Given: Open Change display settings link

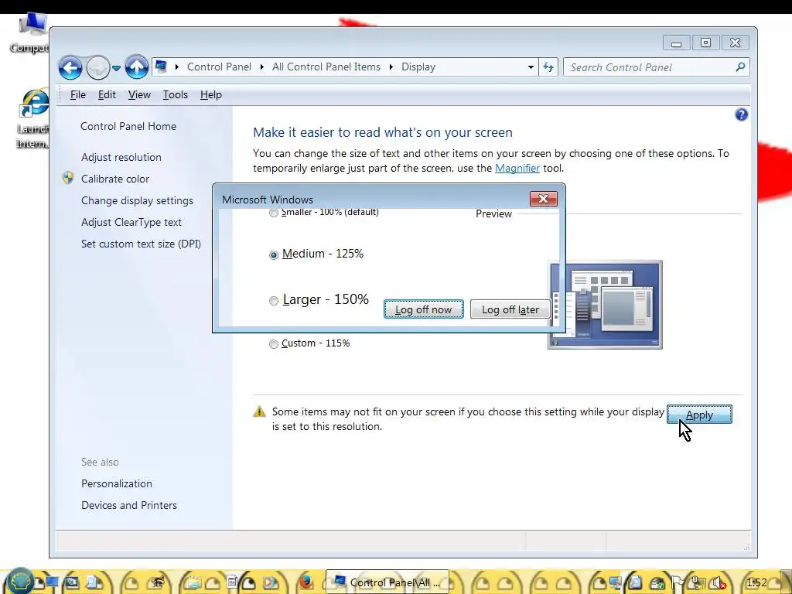Looking at the screenshot, I should pos(137,200).
